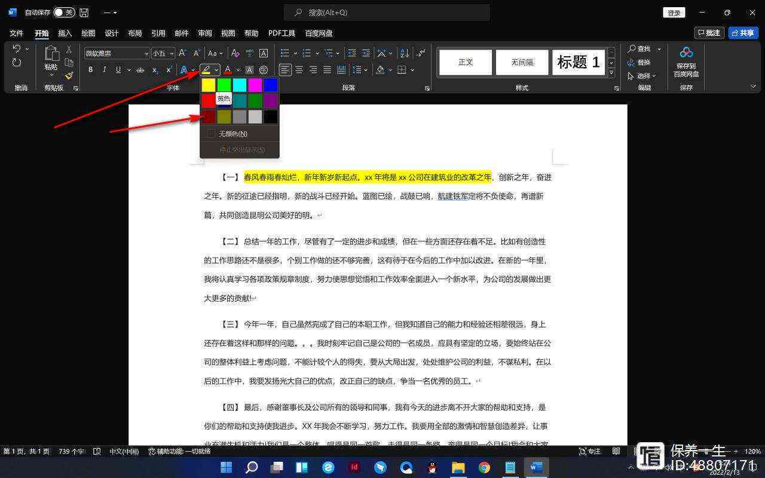The image size is (765, 478).
Task: Shrink font size with decrease icon
Action: click(197, 53)
